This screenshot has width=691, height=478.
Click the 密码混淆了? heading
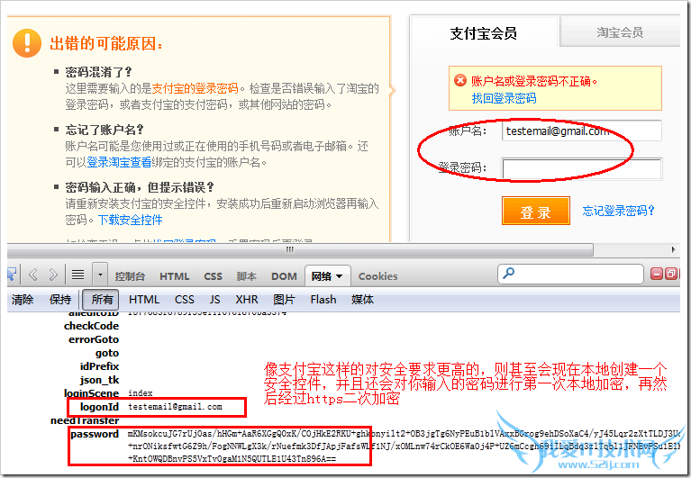tap(98, 72)
